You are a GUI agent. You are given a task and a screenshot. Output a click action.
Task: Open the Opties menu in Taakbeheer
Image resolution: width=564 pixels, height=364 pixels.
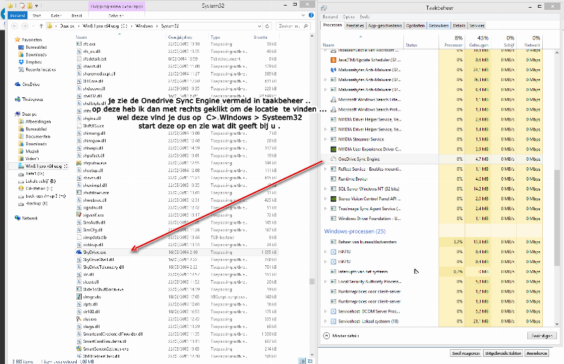click(348, 16)
